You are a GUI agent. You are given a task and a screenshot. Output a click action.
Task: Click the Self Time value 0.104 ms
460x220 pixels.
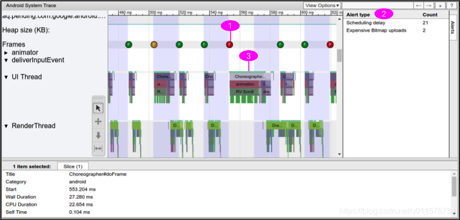[x=80, y=212]
